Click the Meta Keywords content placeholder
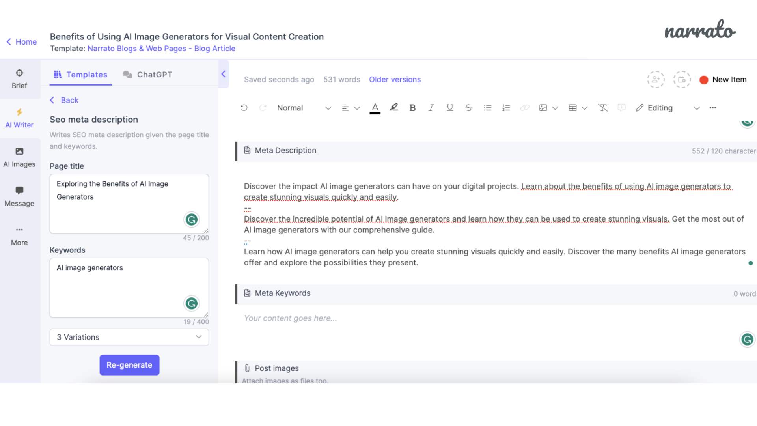The image size is (757, 426). coord(291,318)
